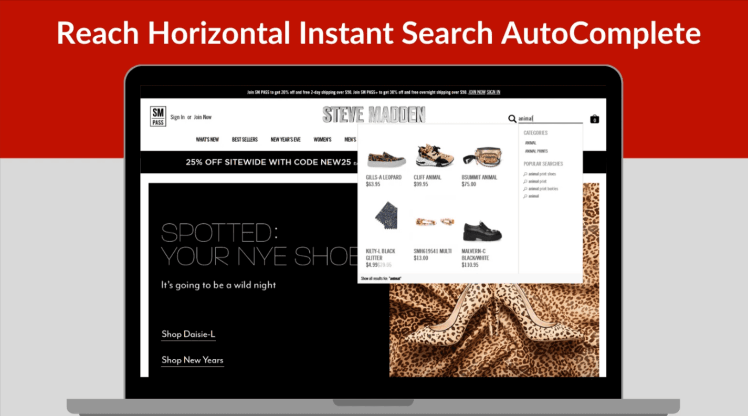Select the SMH619541 Multi hair clips thumbnail
This screenshot has height=416, width=748.
pos(434,222)
